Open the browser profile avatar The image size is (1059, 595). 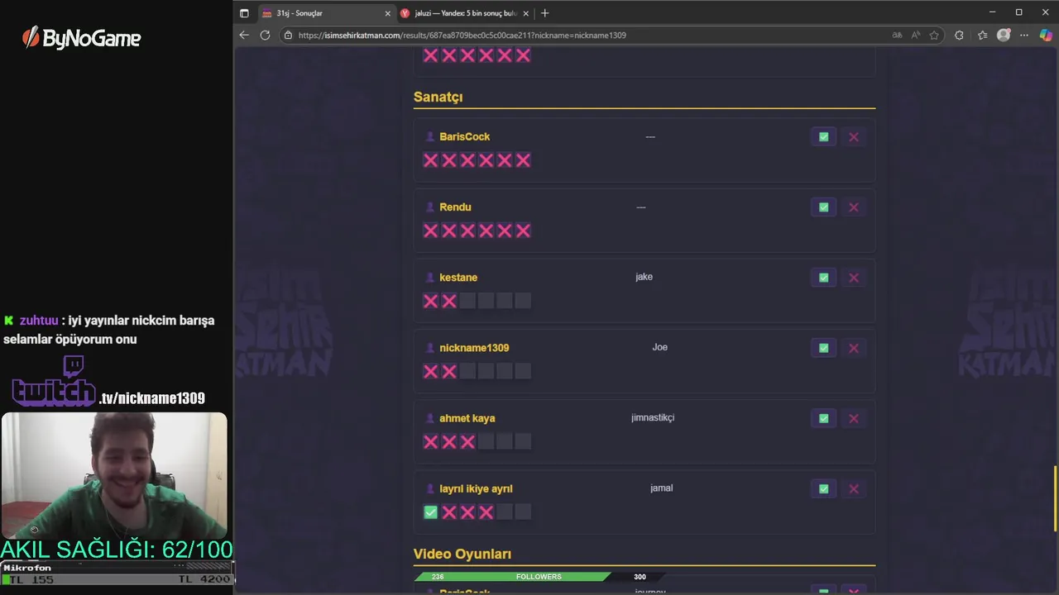click(1004, 36)
